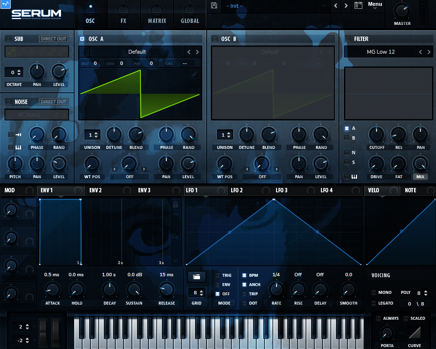The image size is (436, 349).
Task: Click the OSC A waveform display
Action: (x=140, y=94)
